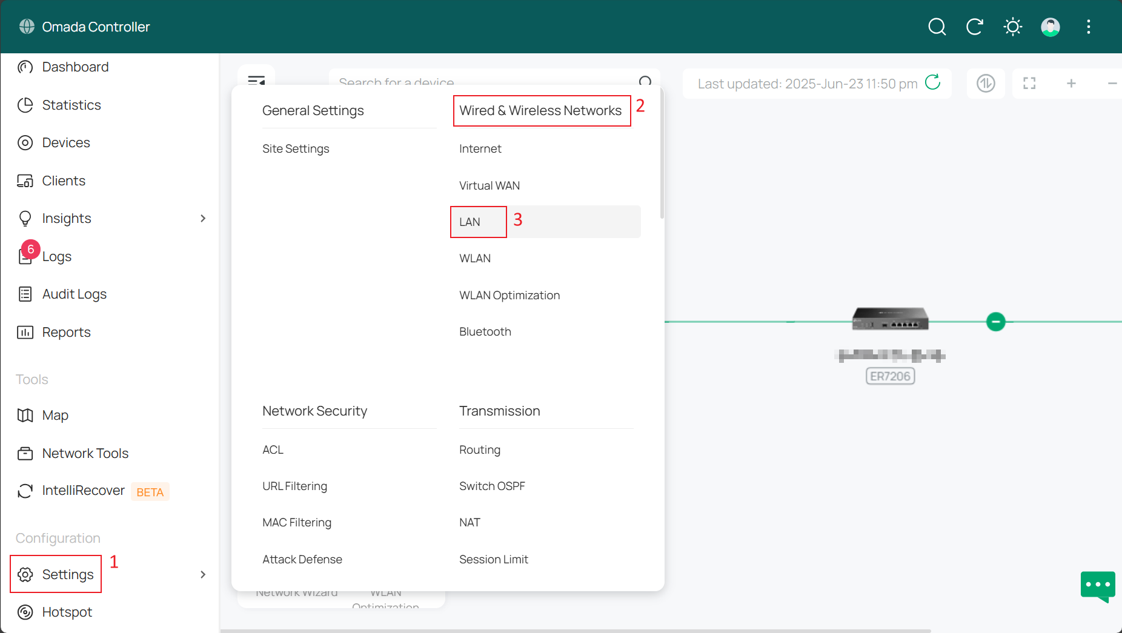The height and width of the screenshot is (633, 1122).
Task: Click the BETA tag beside IntelliRecover
Action: [x=150, y=492]
